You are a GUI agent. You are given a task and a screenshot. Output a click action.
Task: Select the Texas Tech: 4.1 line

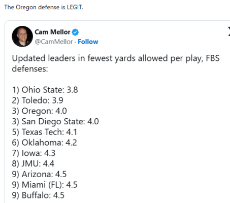tap(45, 132)
